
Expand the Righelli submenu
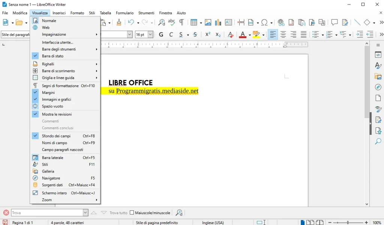click(x=65, y=64)
